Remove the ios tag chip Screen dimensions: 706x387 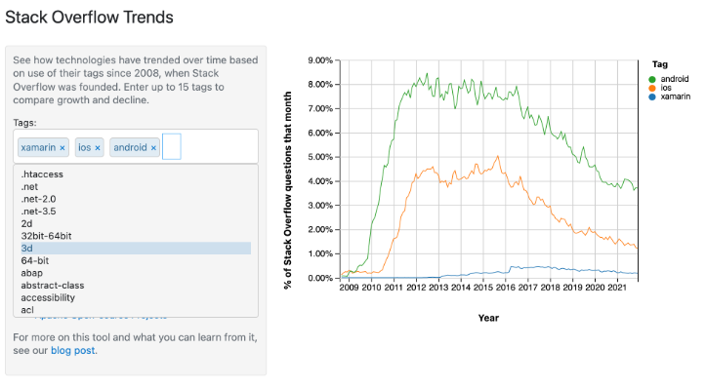(98, 148)
